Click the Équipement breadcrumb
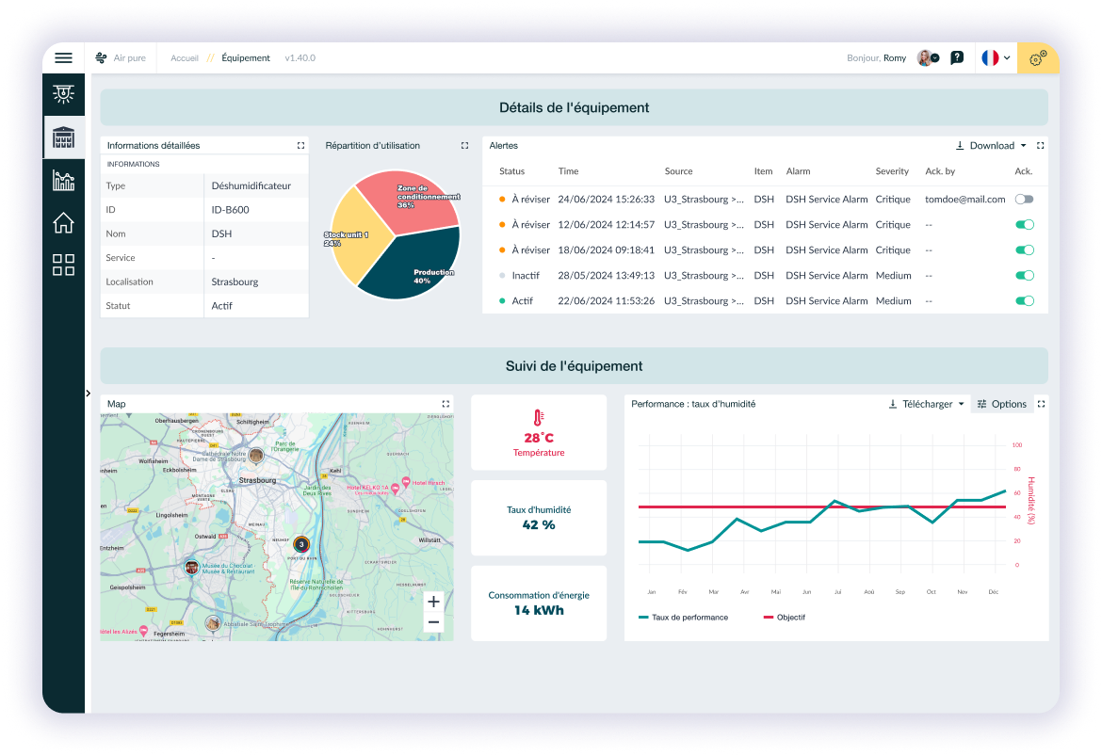The width and height of the screenshot is (1102, 756). click(246, 58)
